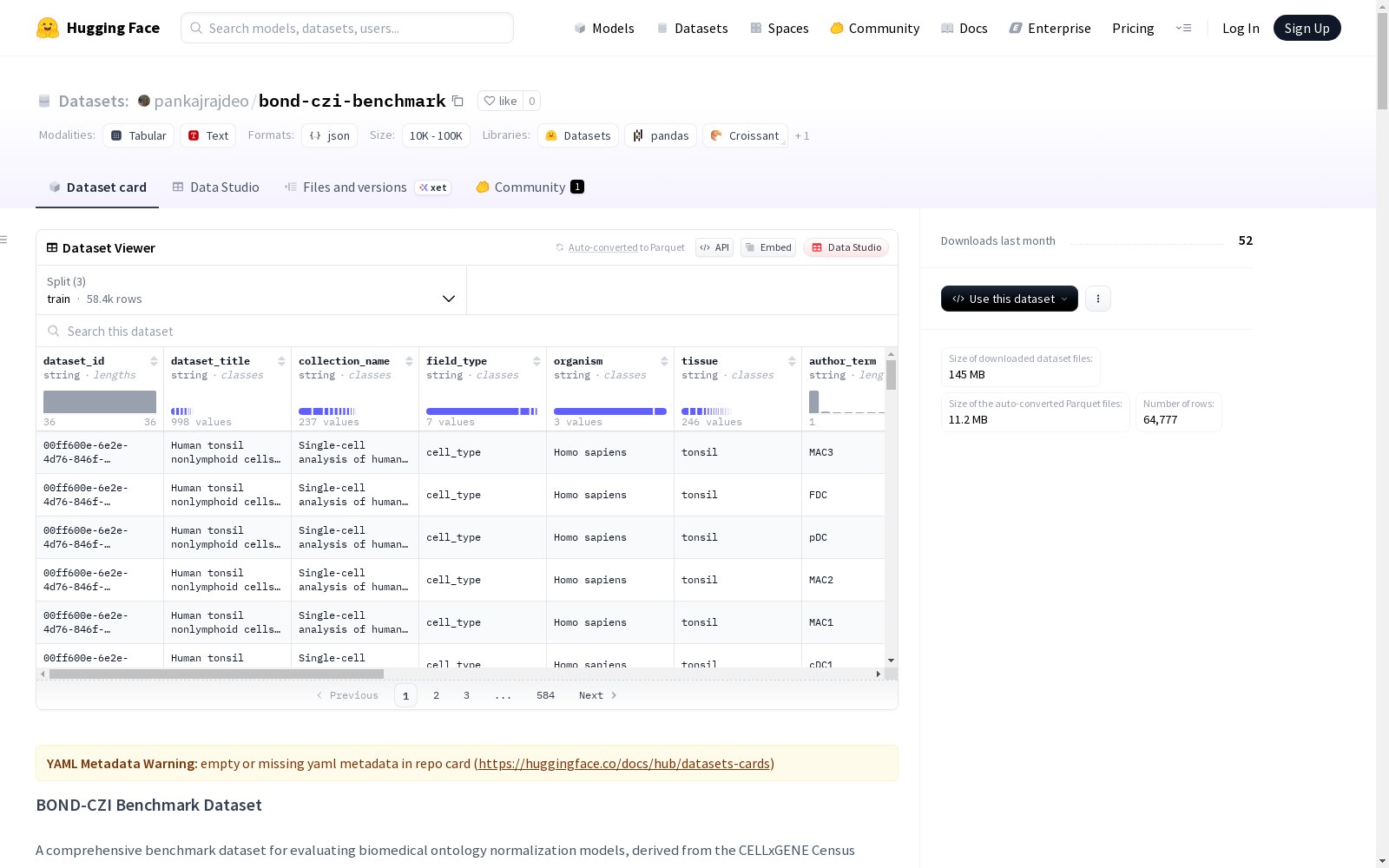Open the API button in Dataset Viewer
This screenshot has height=868, width=1389.
pyautogui.click(x=714, y=247)
